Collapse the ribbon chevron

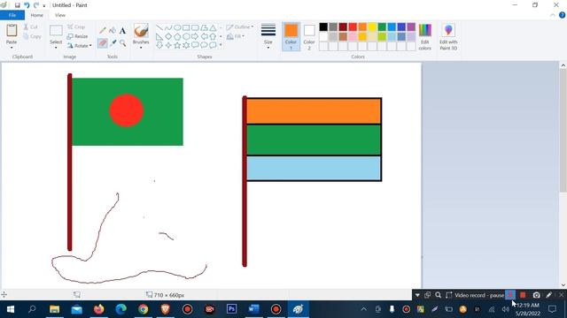pyautogui.click(x=553, y=15)
